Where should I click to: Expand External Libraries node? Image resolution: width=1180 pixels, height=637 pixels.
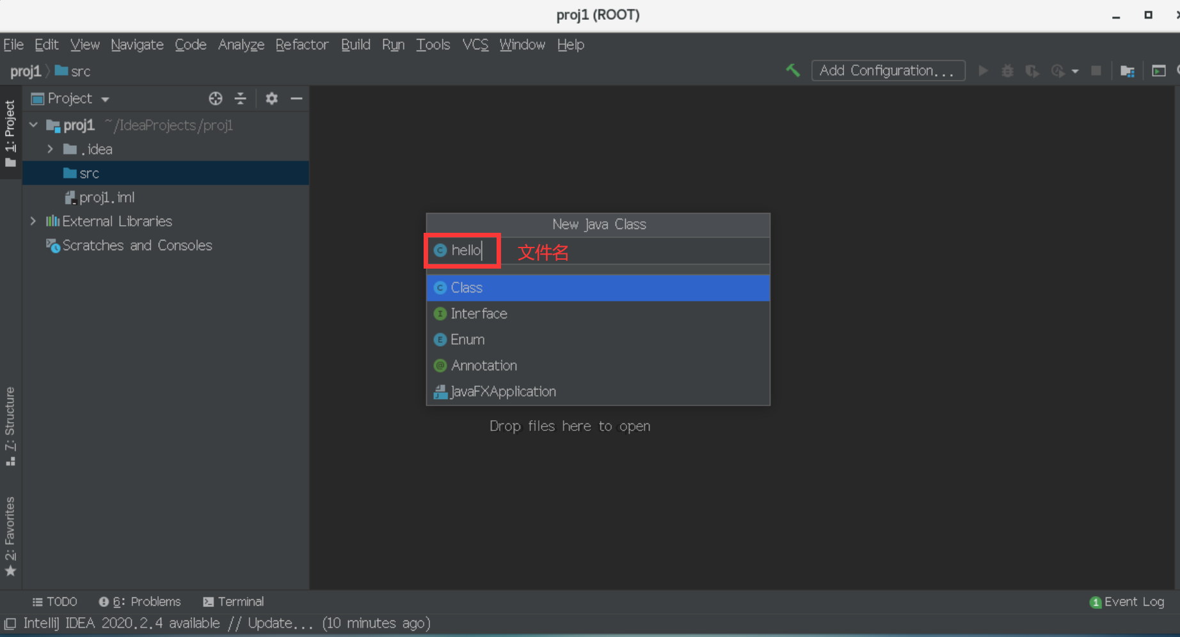click(x=33, y=221)
